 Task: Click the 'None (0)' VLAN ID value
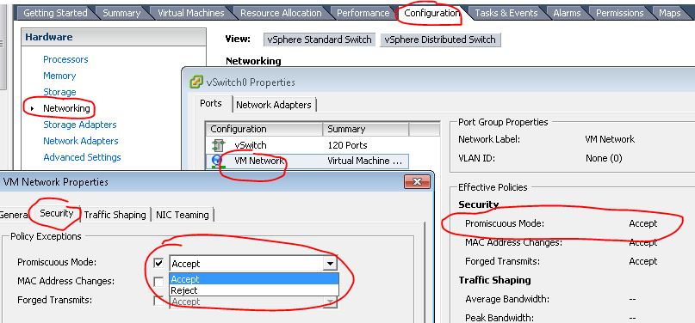tap(604, 158)
